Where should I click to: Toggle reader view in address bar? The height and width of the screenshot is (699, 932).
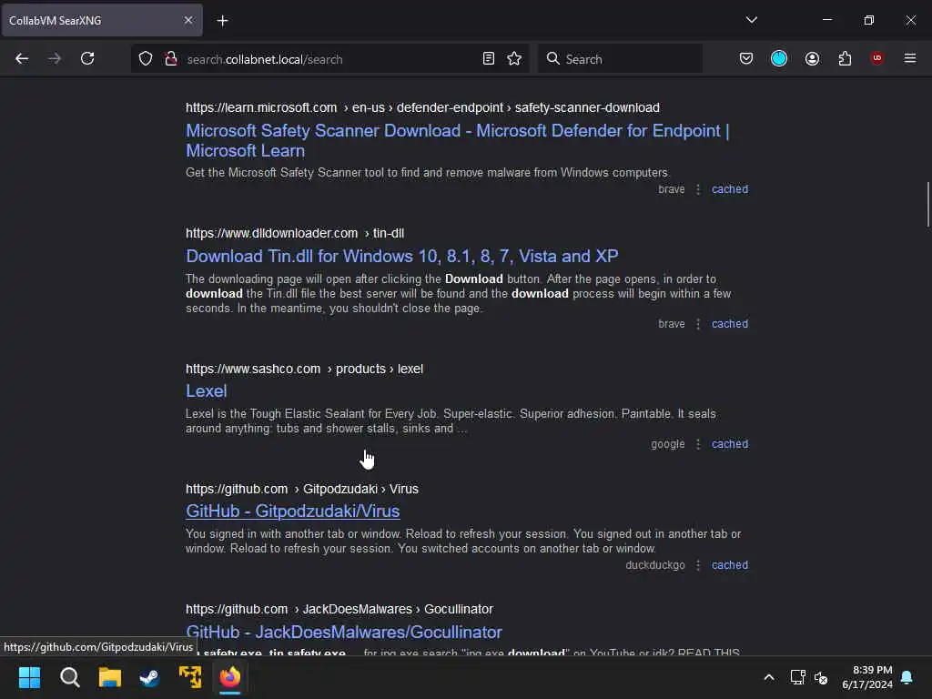pyautogui.click(x=488, y=58)
